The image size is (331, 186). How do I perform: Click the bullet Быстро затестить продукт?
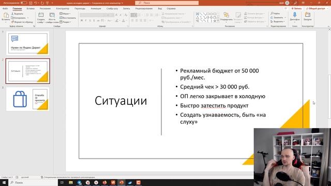pyautogui.click(x=214, y=105)
